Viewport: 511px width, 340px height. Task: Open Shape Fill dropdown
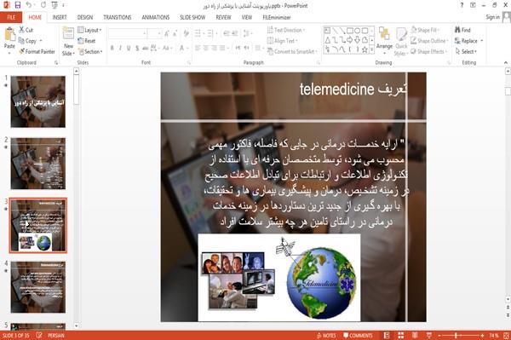(425, 30)
